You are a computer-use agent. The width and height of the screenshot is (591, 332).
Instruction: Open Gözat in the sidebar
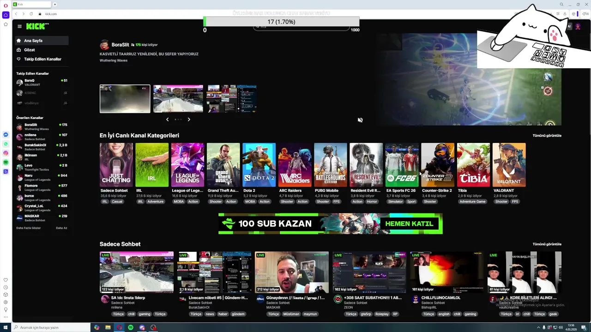click(x=42, y=50)
